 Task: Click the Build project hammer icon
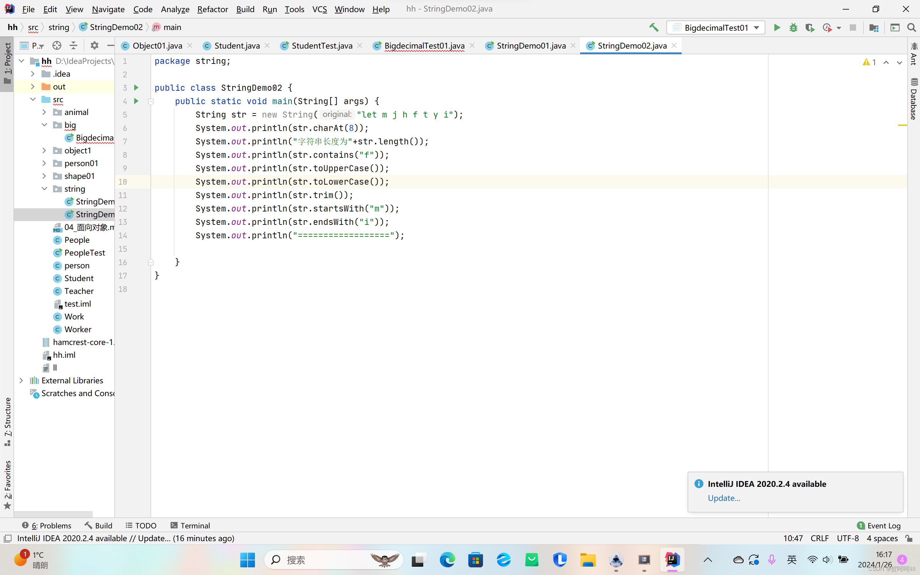point(654,27)
